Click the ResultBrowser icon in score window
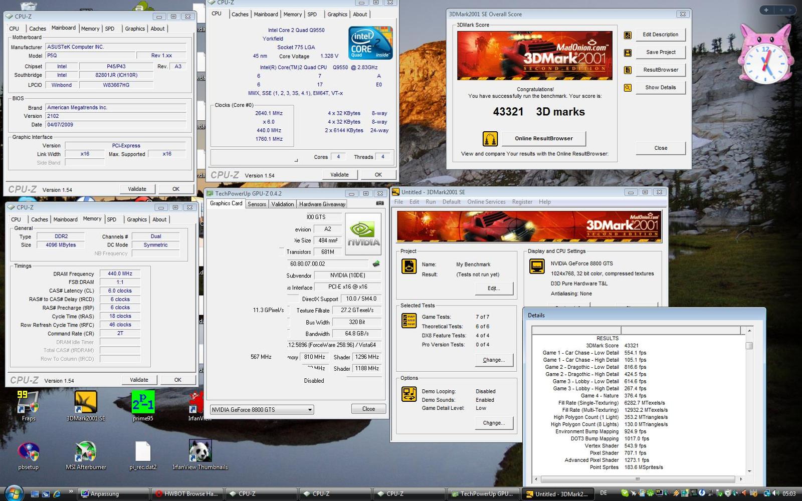The height and width of the screenshot is (501, 802). coord(628,70)
